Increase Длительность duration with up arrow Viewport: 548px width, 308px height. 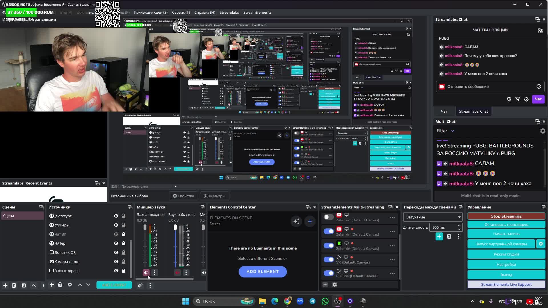[459, 226]
